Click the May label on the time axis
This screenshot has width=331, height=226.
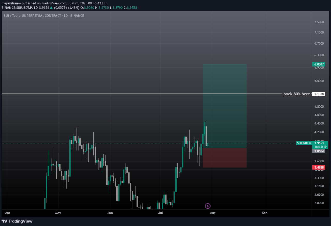tap(58, 213)
